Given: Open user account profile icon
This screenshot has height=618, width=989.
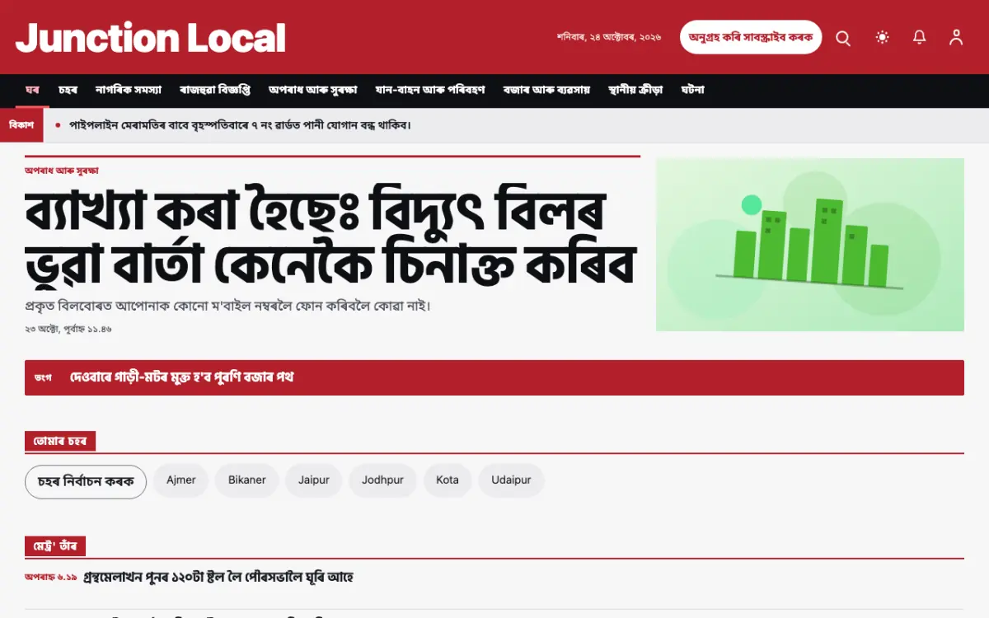Looking at the screenshot, I should point(956,38).
